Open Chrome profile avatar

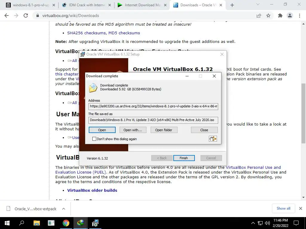click(290, 16)
